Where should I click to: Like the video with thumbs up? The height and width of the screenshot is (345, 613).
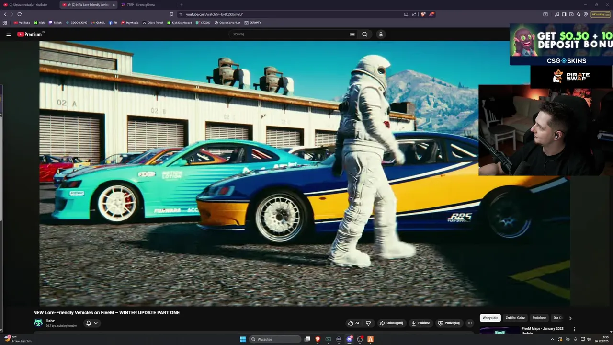pyautogui.click(x=353, y=323)
